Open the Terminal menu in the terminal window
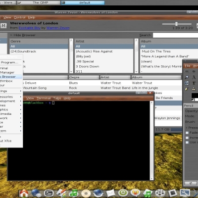Screen dimensions: 198x198 click(x=44, y=99)
